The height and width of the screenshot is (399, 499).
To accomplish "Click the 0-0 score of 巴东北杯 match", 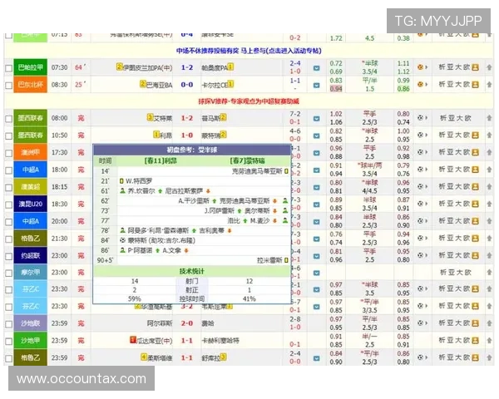I will click(187, 85).
